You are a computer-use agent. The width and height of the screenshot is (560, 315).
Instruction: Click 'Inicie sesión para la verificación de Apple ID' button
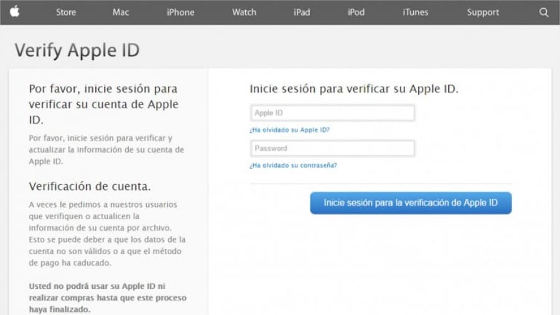pyautogui.click(x=411, y=203)
